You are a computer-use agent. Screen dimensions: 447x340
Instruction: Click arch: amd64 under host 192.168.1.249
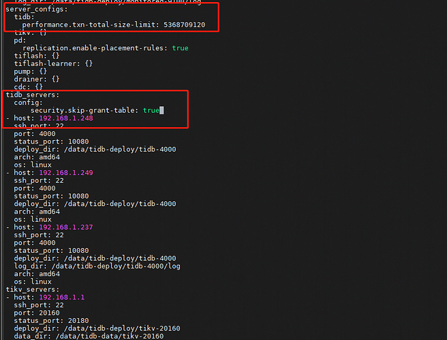point(37,211)
